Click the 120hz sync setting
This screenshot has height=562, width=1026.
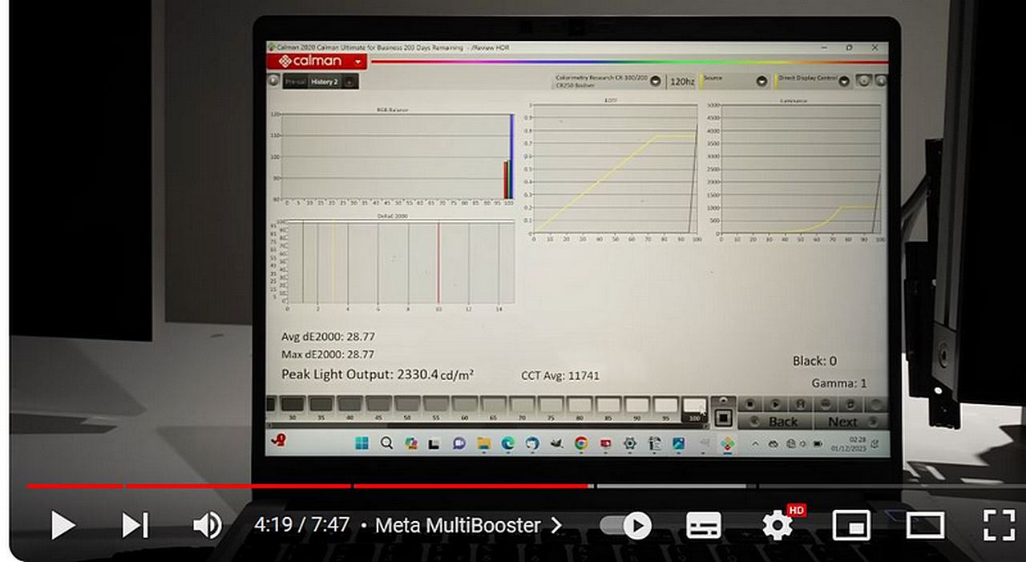point(682,81)
